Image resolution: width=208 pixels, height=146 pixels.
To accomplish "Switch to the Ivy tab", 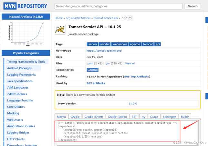I will pyautogui.click(x=143, y=116).
